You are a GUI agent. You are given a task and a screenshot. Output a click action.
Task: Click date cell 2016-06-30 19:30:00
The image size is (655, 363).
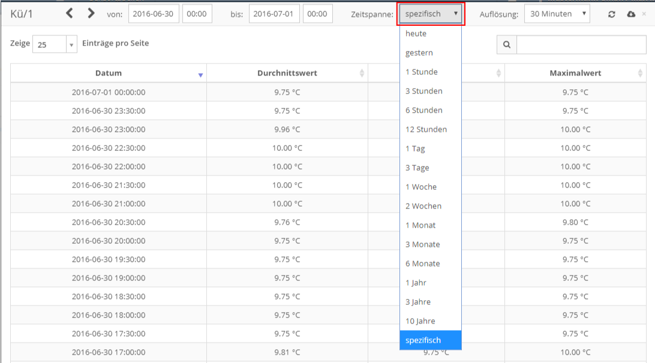[109, 259]
